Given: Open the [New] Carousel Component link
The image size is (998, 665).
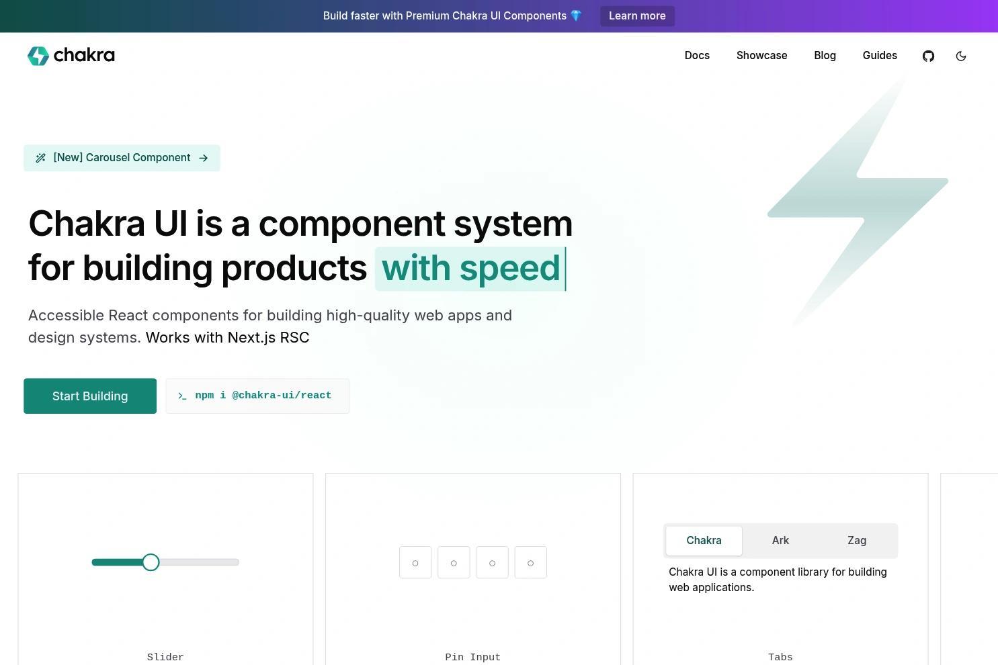Looking at the screenshot, I should 122,158.
